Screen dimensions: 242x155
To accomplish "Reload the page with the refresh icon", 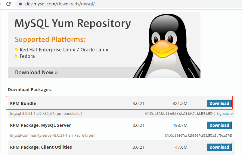I will click(8, 4).
